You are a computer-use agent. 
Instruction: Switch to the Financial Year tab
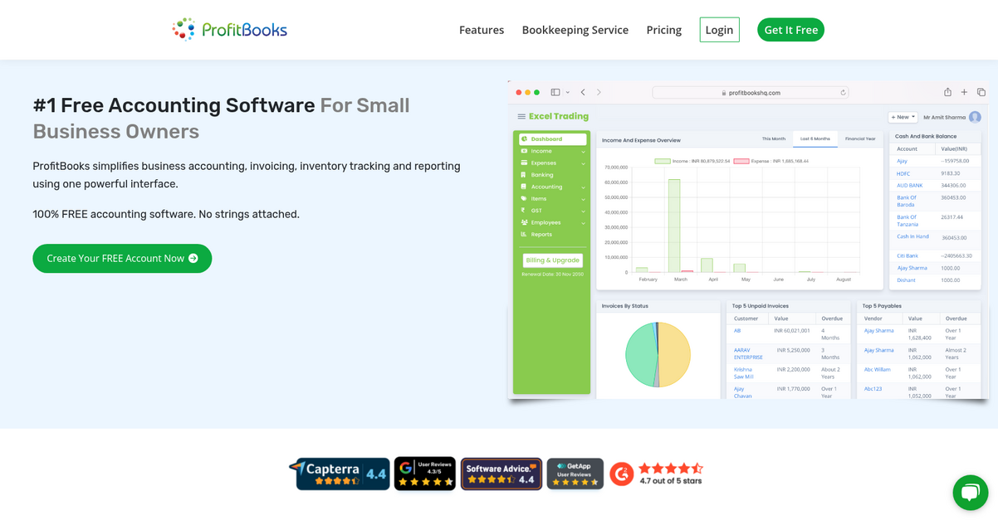coord(859,139)
